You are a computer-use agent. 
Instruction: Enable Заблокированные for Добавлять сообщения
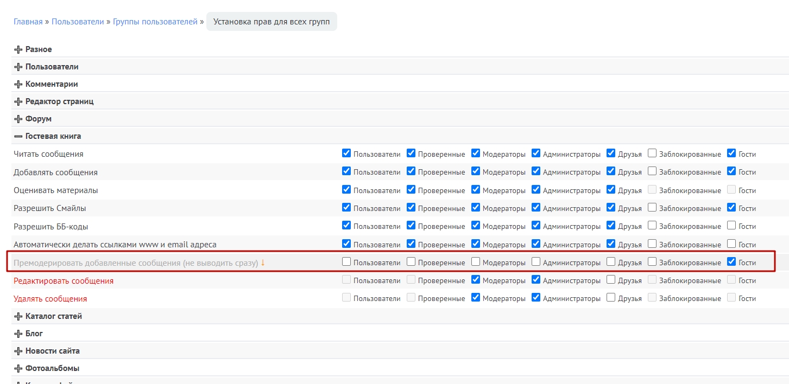pos(652,171)
